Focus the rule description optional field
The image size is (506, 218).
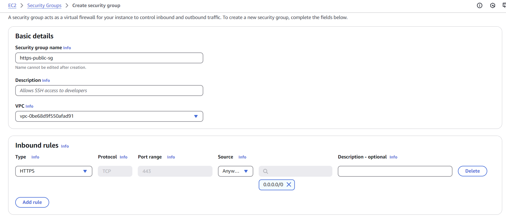pyautogui.click(x=395, y=171)
